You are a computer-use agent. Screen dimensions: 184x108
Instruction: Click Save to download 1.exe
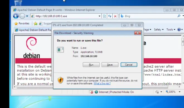point(110,65)
